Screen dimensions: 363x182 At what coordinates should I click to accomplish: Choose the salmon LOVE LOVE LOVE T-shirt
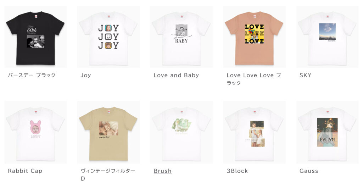pos(254,37)
